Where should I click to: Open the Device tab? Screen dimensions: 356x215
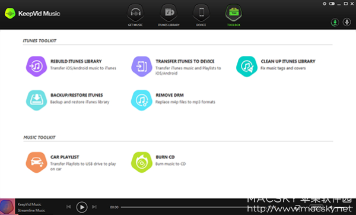(x=201, y=15)
